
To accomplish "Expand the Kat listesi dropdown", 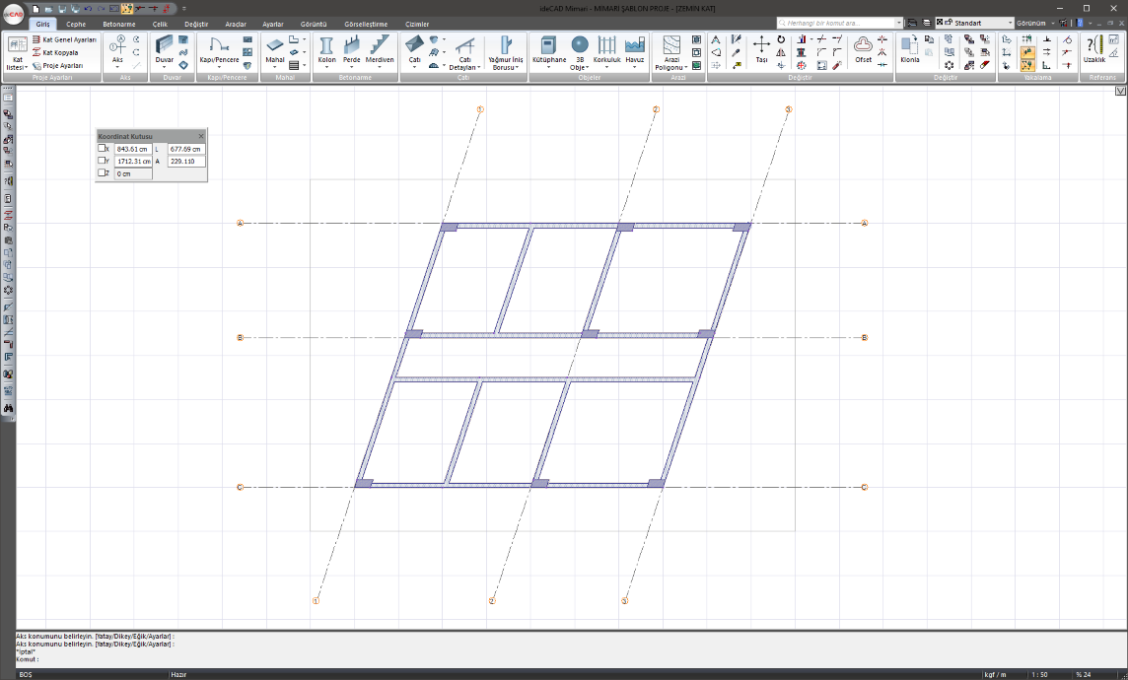I will point(17,66).
